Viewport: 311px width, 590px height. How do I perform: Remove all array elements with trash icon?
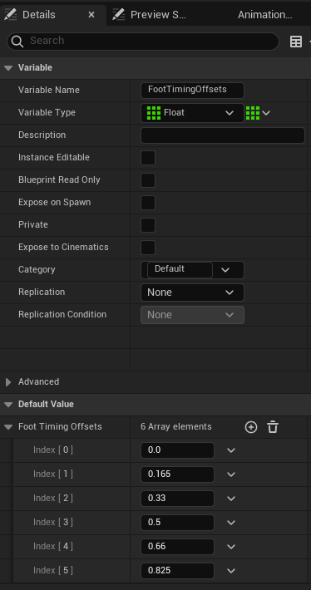(x=273, y=427)
